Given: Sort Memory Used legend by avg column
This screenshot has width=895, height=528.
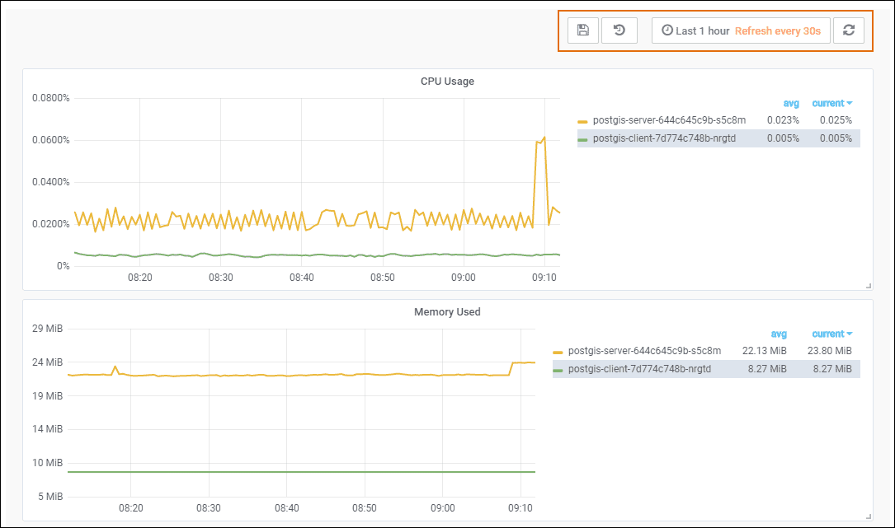Looking at the screenshot, I should [779, 334].
